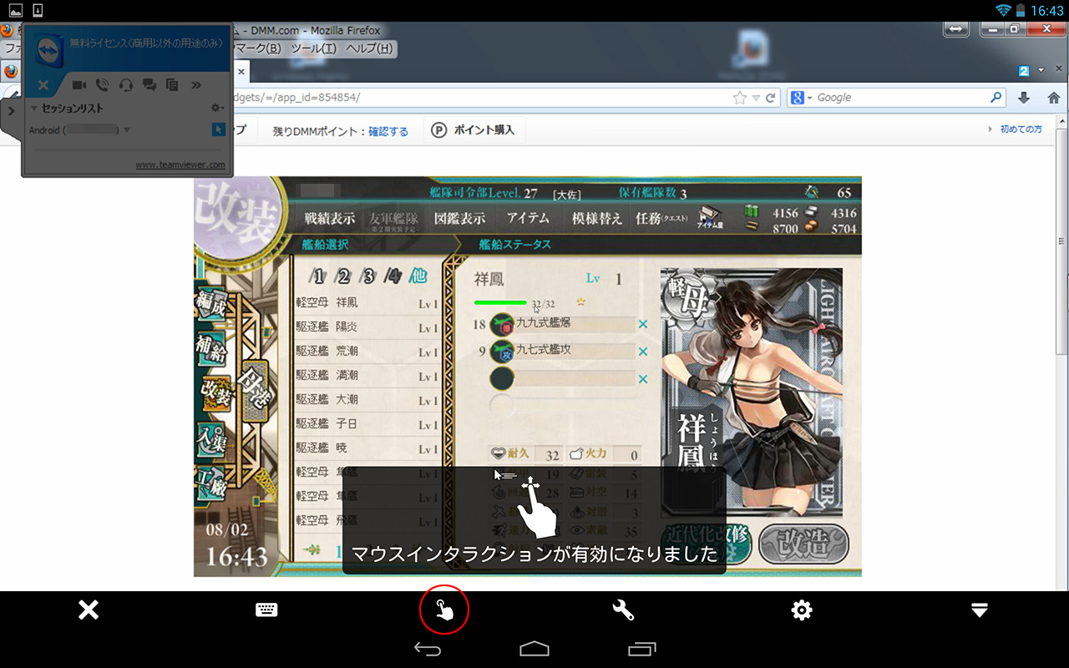
Task: Click the Google search field
Action: coord(902,98)
